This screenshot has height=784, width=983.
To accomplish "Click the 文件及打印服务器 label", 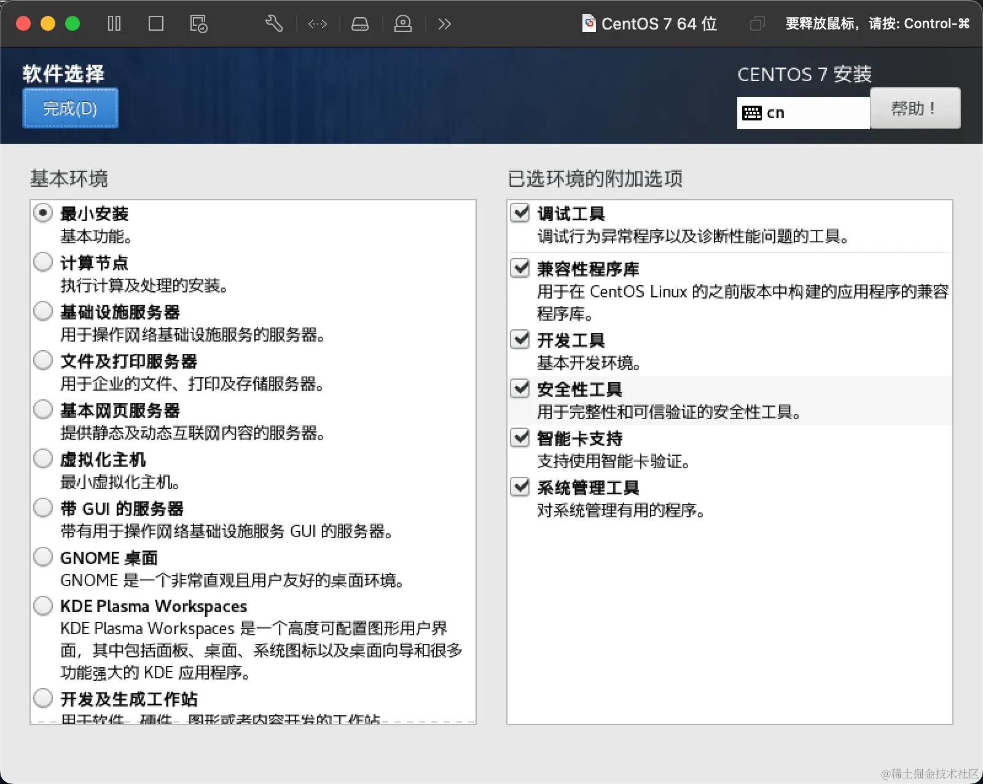I will click(x=129, y=361).
